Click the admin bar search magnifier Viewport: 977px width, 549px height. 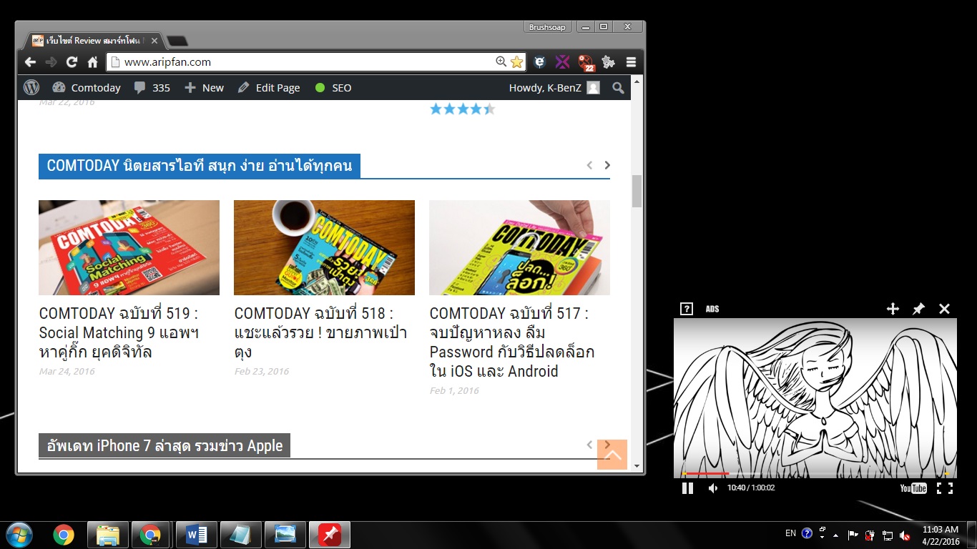[x=618, y=88]
